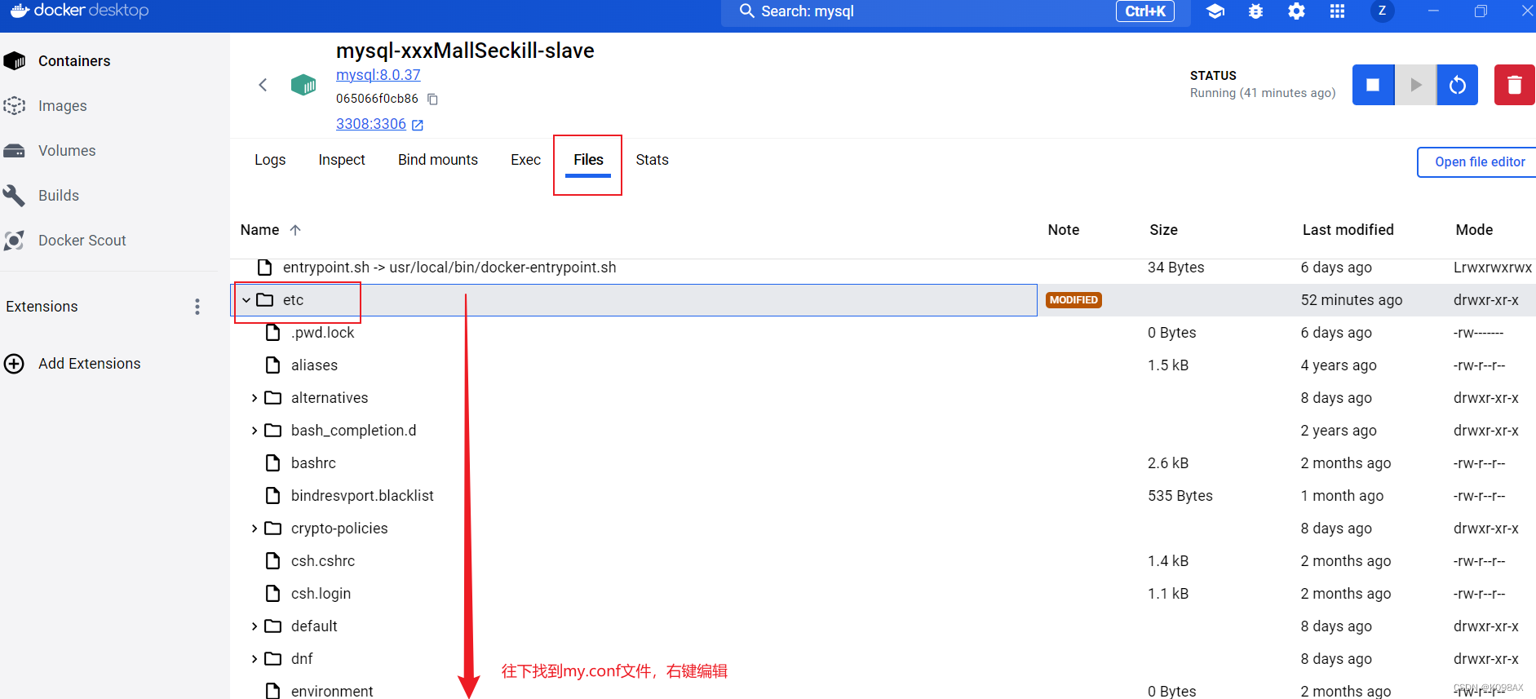The height and width of the screenshot is (699, 1536).
Task: Select the .pwd.lock file
Action: (322, 333)
